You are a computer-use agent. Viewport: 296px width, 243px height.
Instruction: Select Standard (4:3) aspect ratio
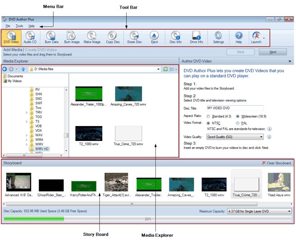coord(209,116)
